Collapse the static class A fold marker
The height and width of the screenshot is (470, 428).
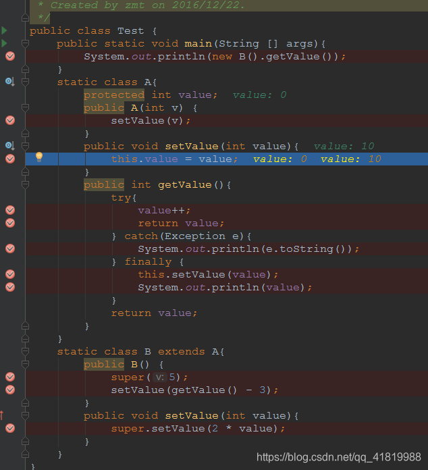pyautogui.click(x=25, y=82)
